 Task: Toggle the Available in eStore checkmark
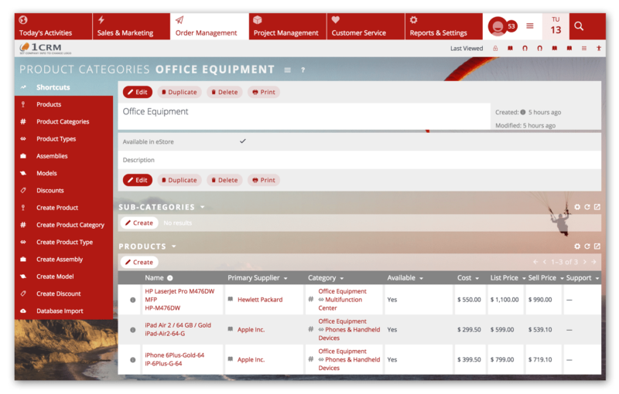coord(243,141)
